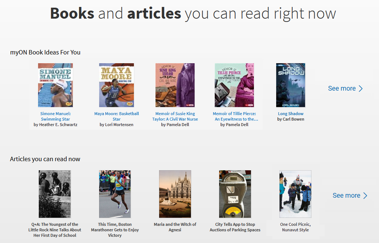Read 'City Tells App to Stop Auctions' article
Image resolution: width=379 pixels, height=243 pixels.
coord(235,227)
